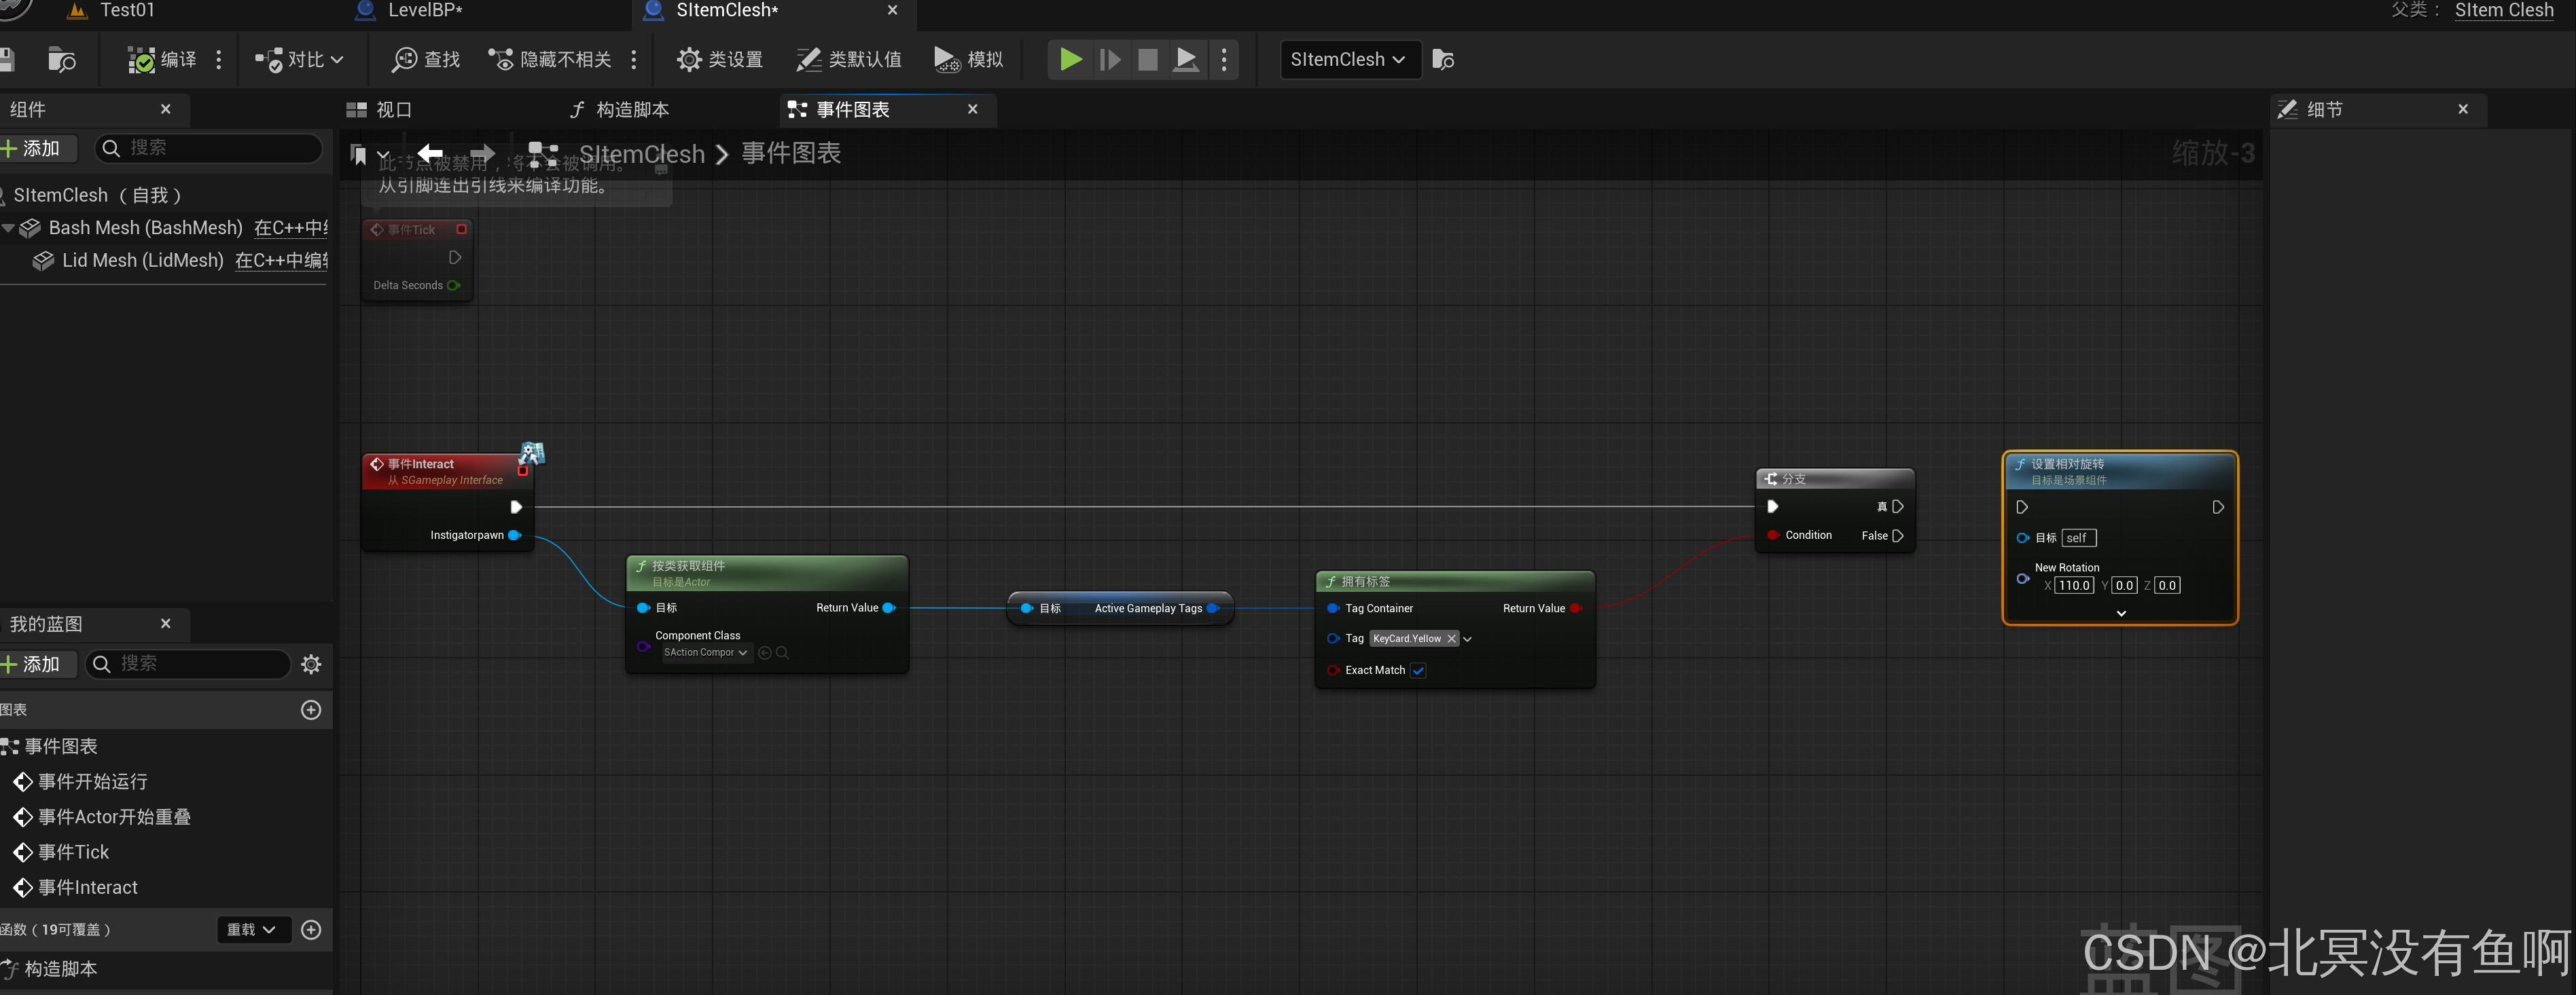Expand the Set Relative Rotation node chevron

[2121, 614]
